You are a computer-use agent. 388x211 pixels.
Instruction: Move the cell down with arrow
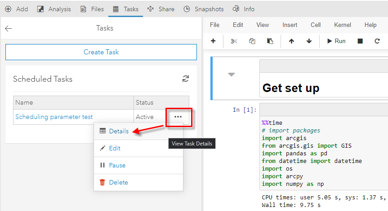[x=309, y=41]
